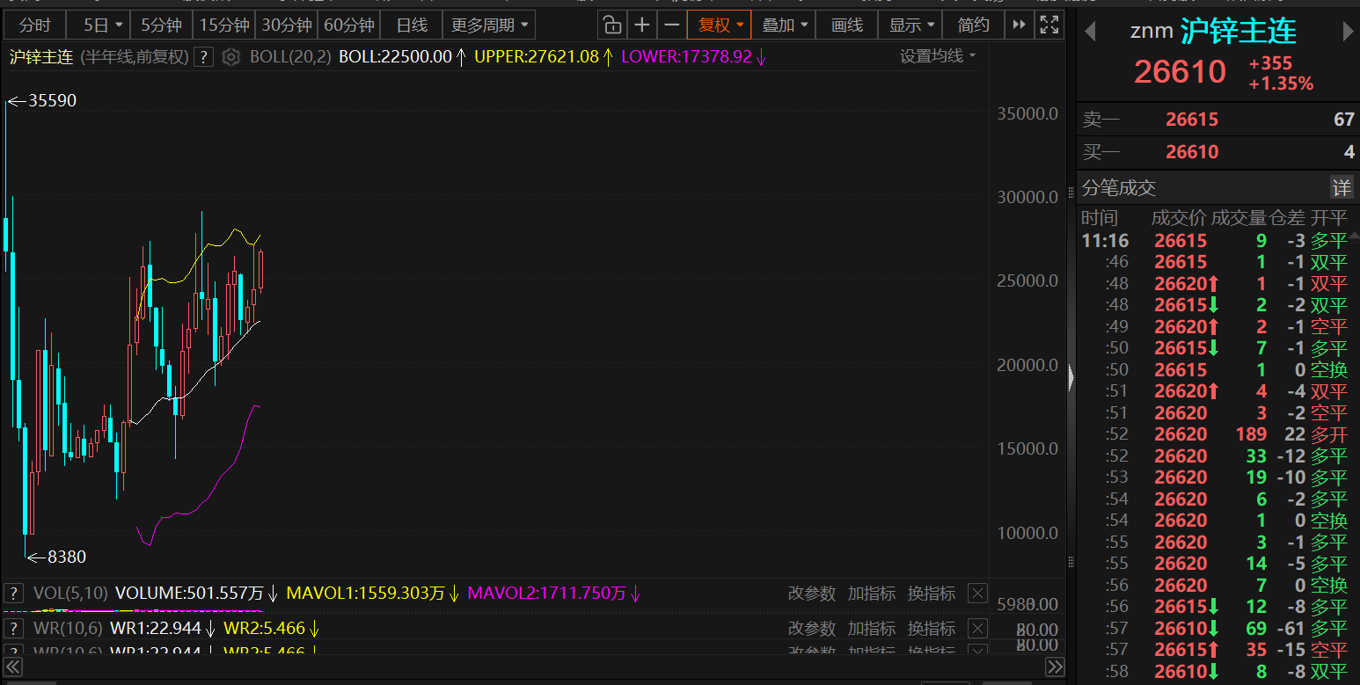Image resolution: width=1360 pixels, height=685 pixels.
Task: Go to previous contract left arrow
Action: (x=1090, y=33)
